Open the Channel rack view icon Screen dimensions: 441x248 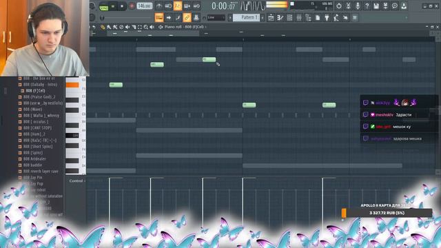[x=289, y=18]
